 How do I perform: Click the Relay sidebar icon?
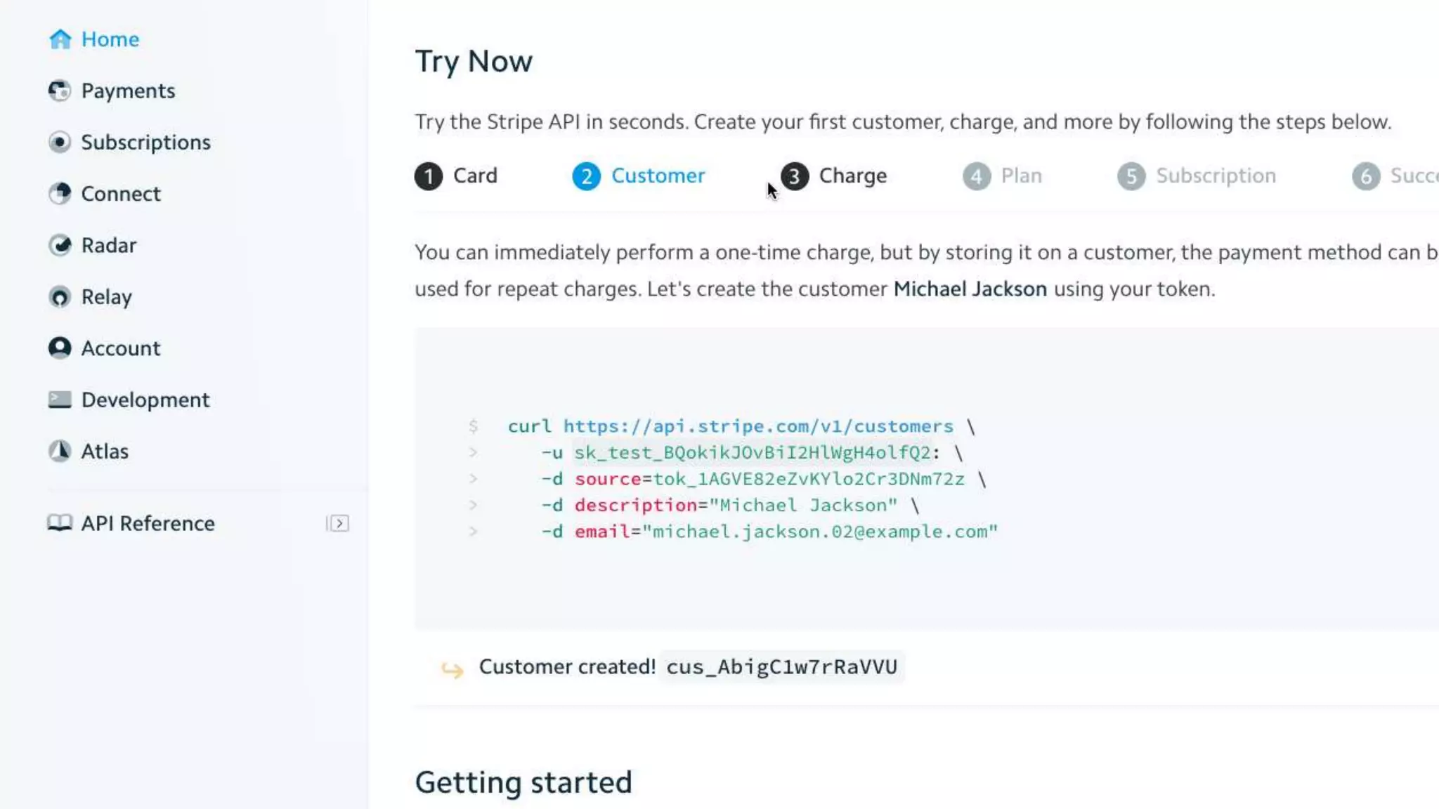coord(60,297)
